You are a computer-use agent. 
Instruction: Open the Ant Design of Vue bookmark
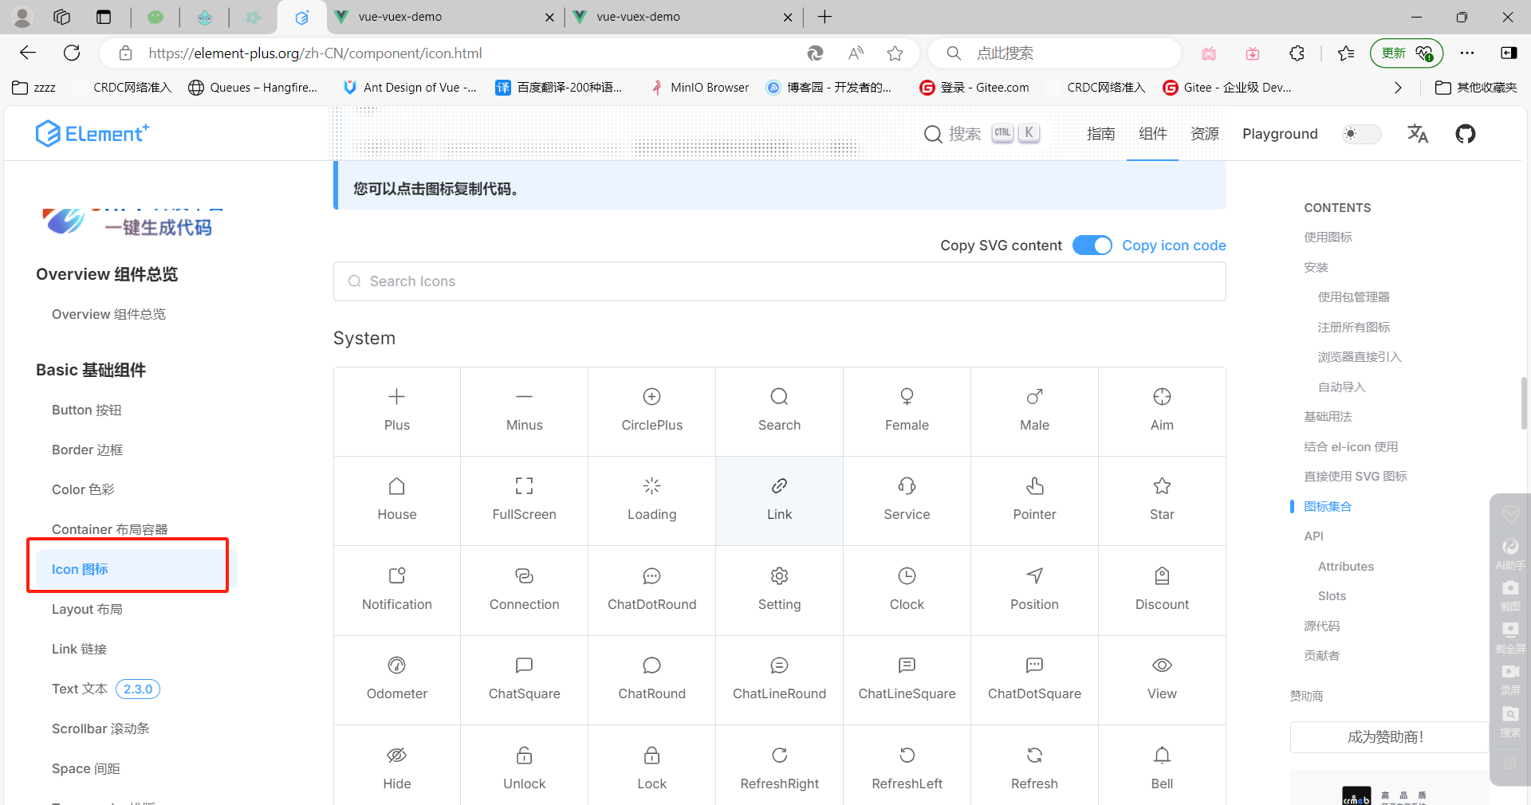click(410, 88)
